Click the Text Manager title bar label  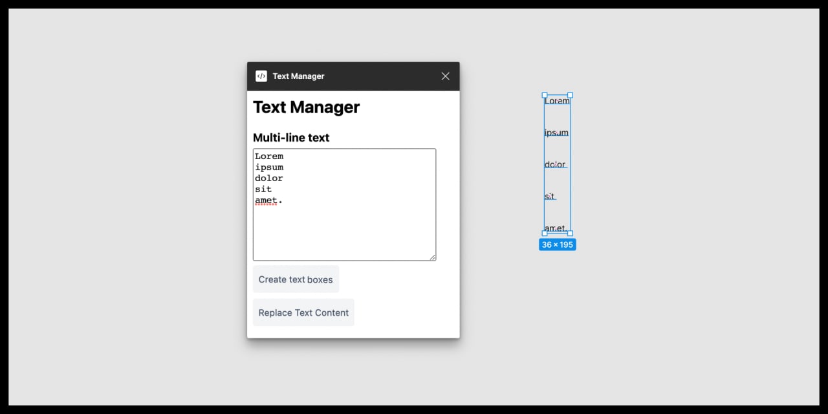[x=298, y=76]
